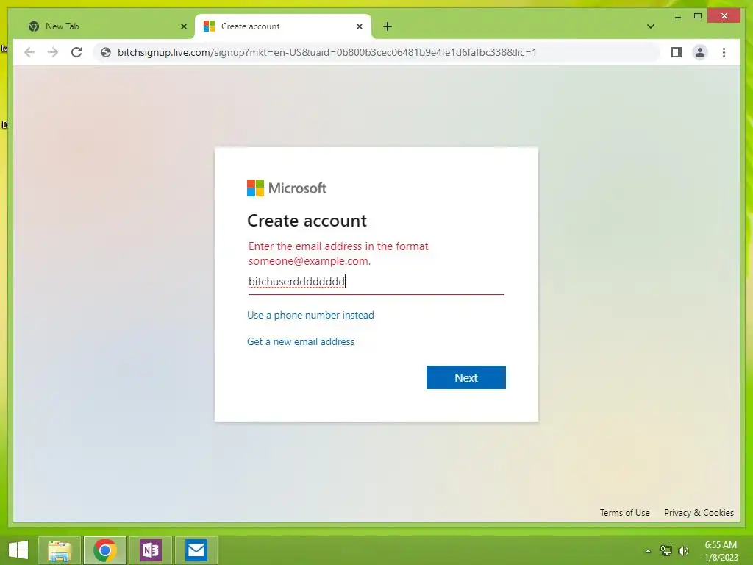Click the Create account heading text
The height and width of the screenshot is (565, 753).
(307, 221)
